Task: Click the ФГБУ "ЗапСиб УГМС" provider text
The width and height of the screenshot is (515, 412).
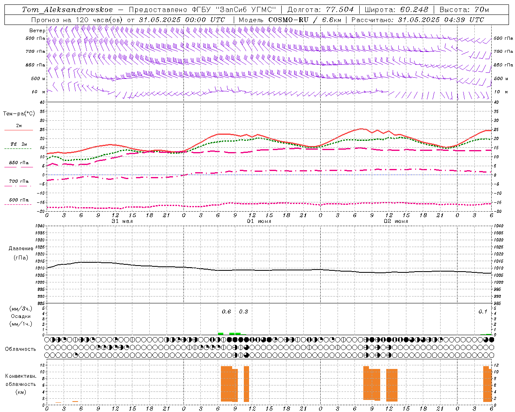Action: click(234, 10)
